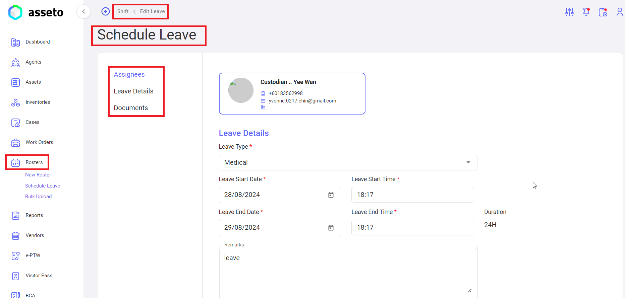This screenshot has width=625, height=298.
Task: Collapse the Rosters menu section
Action: 34,162
